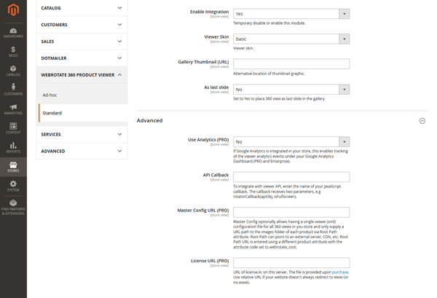Click the Gallery Thumbnail (URL) input field
Viewport: 437px width, 298px height.
pos(291,64)
